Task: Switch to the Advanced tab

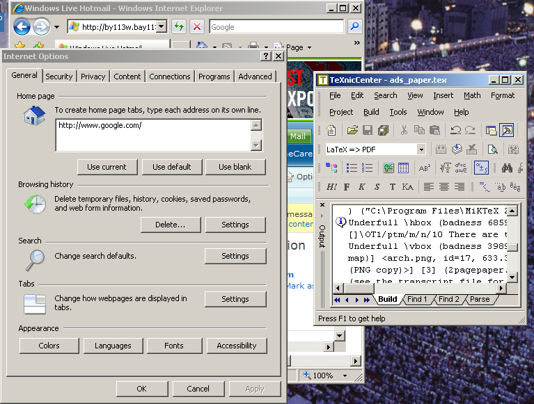Action: [x=255, y=76]
